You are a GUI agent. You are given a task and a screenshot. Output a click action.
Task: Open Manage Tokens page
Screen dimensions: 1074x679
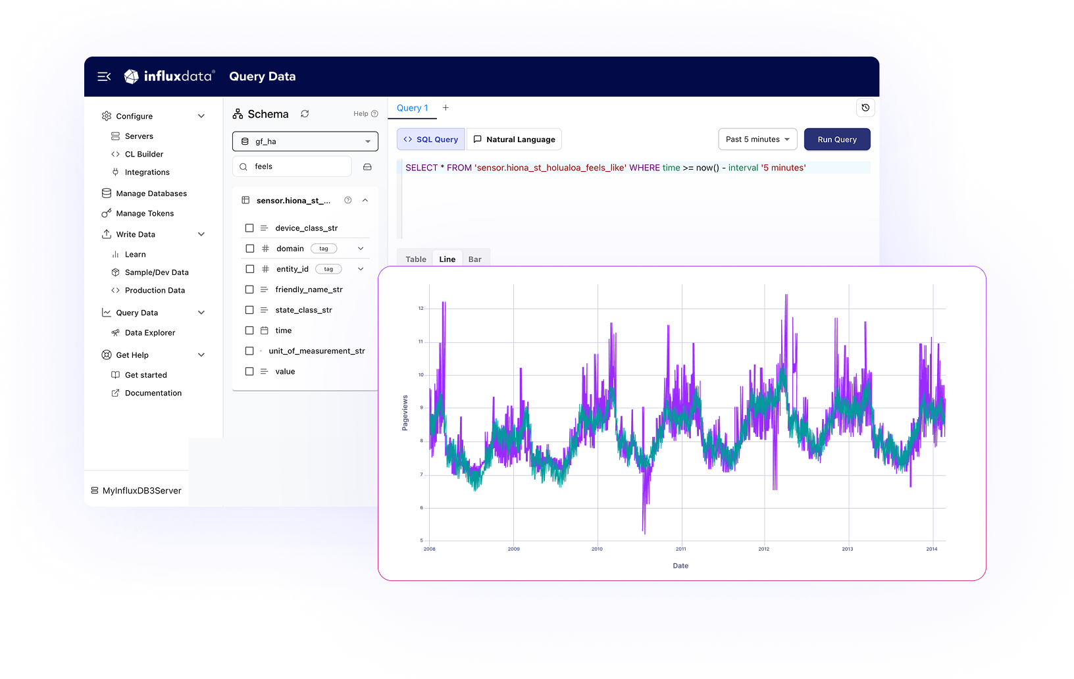tap(145, 213)
